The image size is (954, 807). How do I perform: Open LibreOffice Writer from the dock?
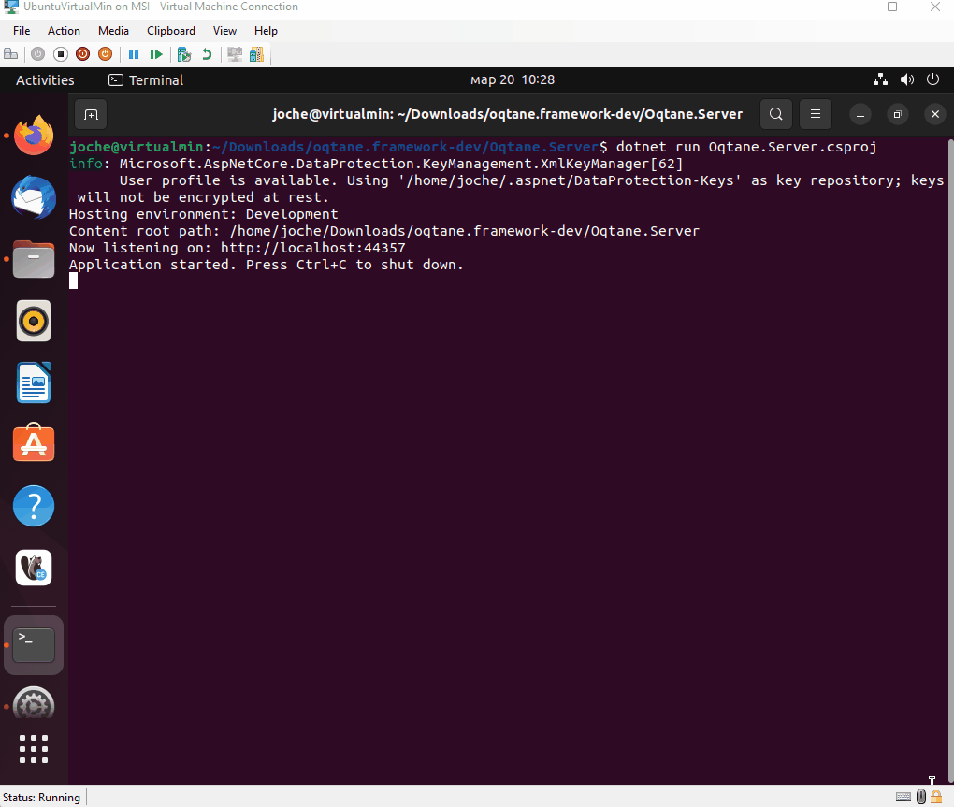[x=34, y=382]
